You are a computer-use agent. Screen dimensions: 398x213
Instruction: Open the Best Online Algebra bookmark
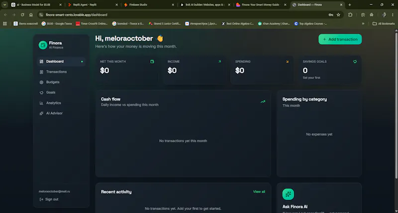pos(238,24)
